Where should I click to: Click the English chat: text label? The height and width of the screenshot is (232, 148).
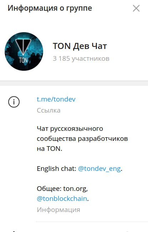(56, 168)
